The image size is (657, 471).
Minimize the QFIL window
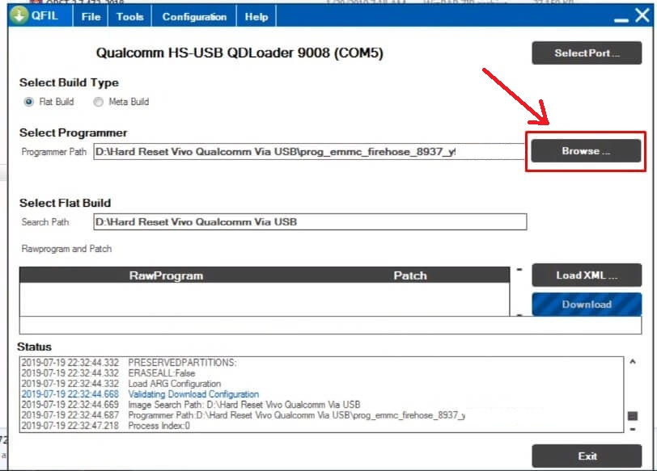coord(621,19)
